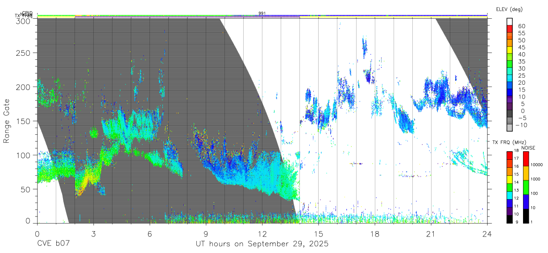Click the '18' tick on UT hours axis
Viewport: 548px width, 253px height.
click(375, 233)
